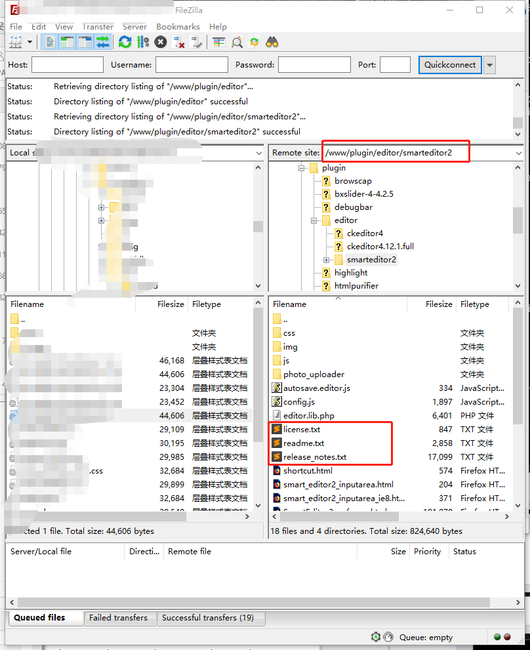The height and width of the screenshot is (650, 530).
Task: Open the Server menu
Action: coord(134,26)
